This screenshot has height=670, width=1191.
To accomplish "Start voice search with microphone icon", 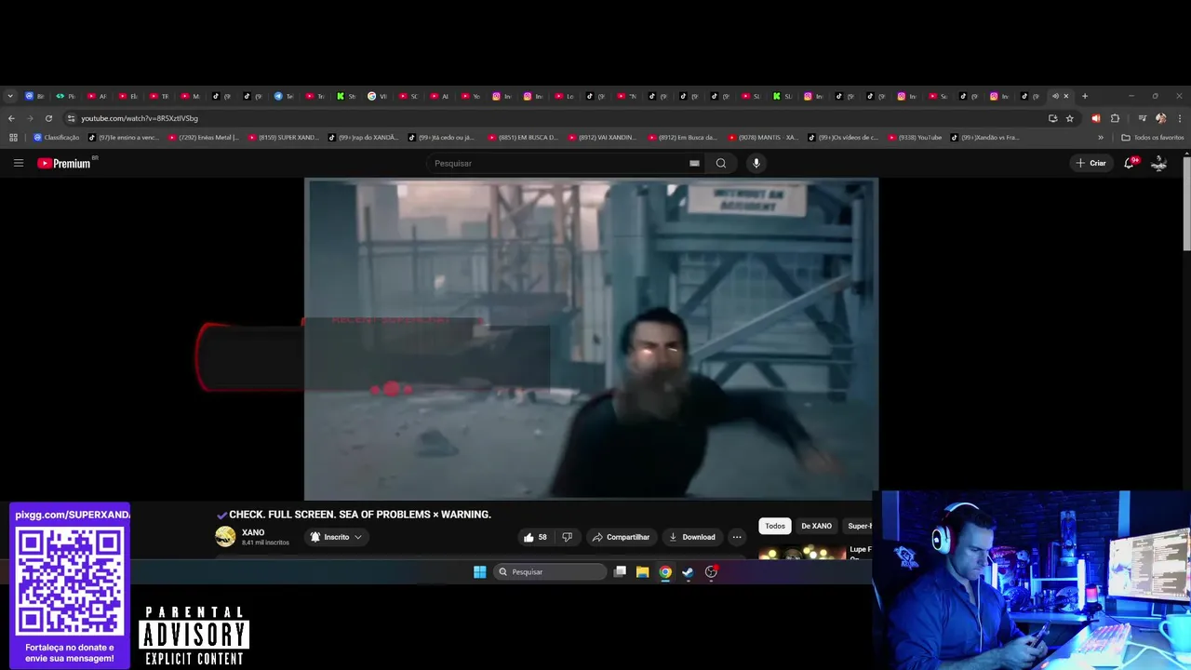I will click(756, 163).
